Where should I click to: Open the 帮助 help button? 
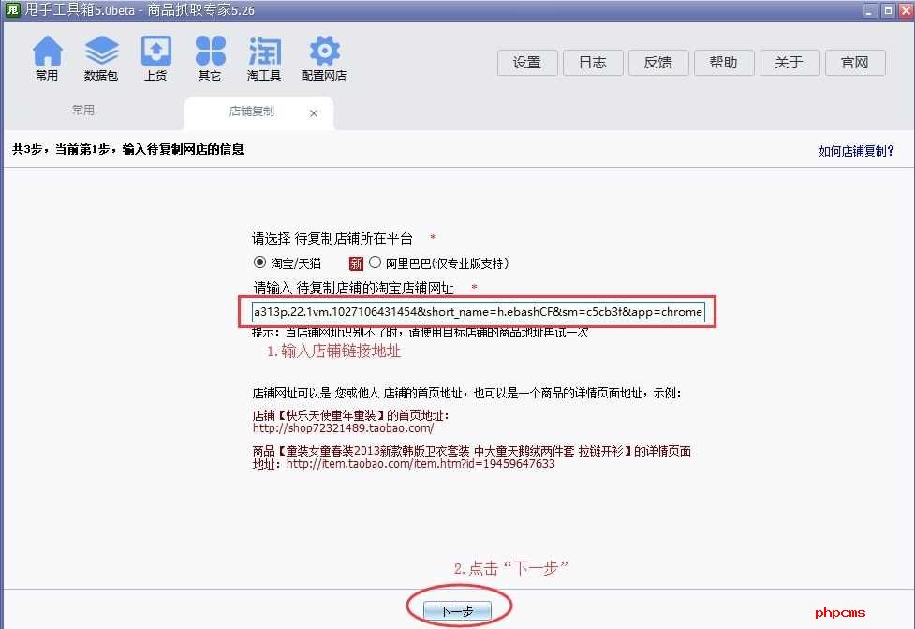click(724, 63)
